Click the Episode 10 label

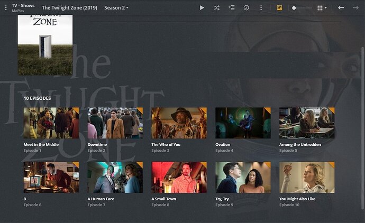click(289, 205)
